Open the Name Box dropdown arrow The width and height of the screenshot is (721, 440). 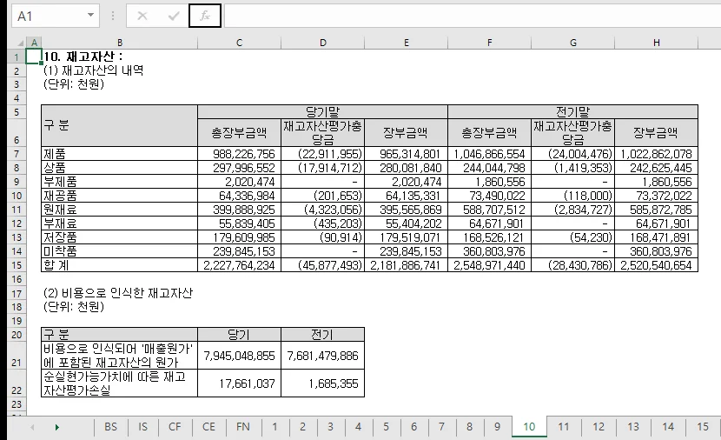click(x=90, y=15)
